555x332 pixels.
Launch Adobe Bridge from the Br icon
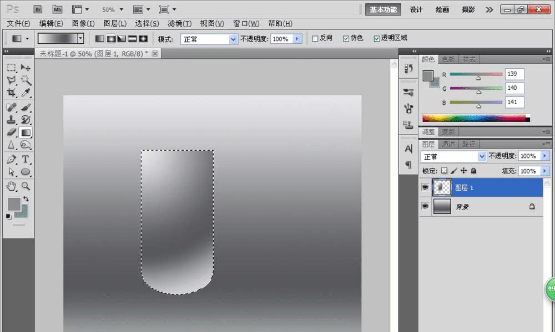(38, 9)
